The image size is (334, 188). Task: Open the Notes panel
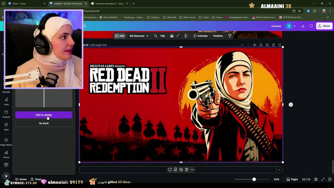pyautogui.click(x=21, y=179)
